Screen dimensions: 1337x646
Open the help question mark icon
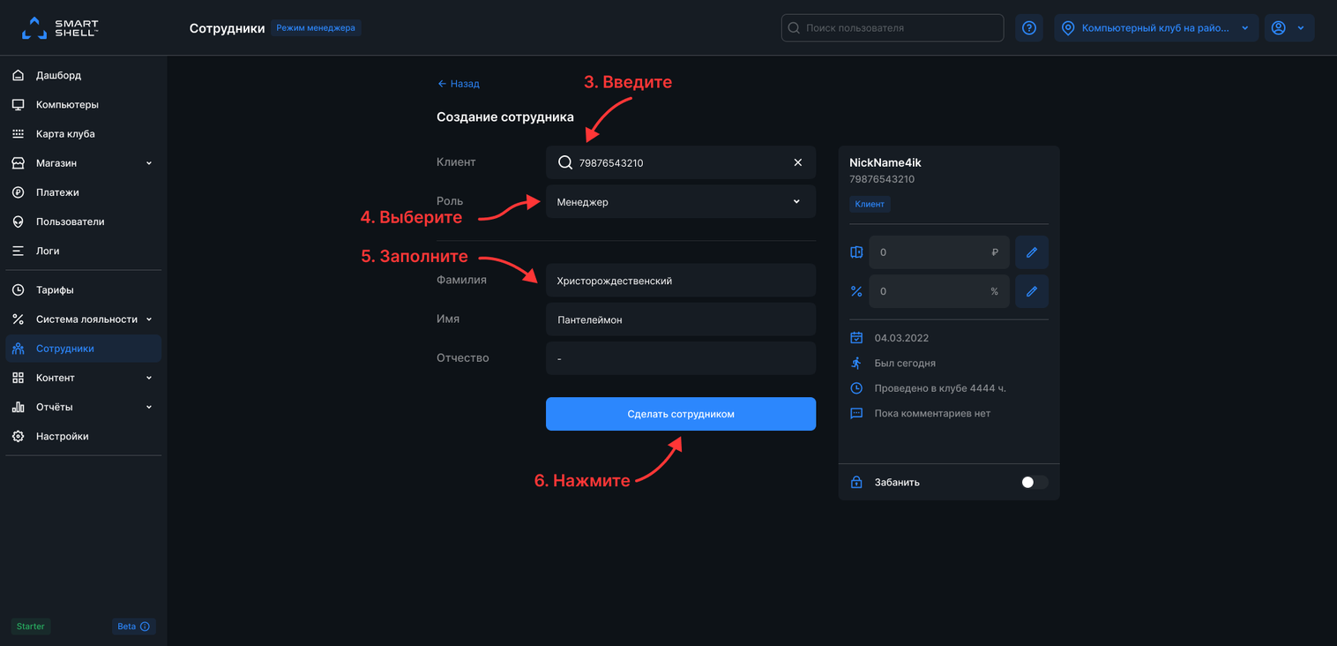click(1028, 27)
